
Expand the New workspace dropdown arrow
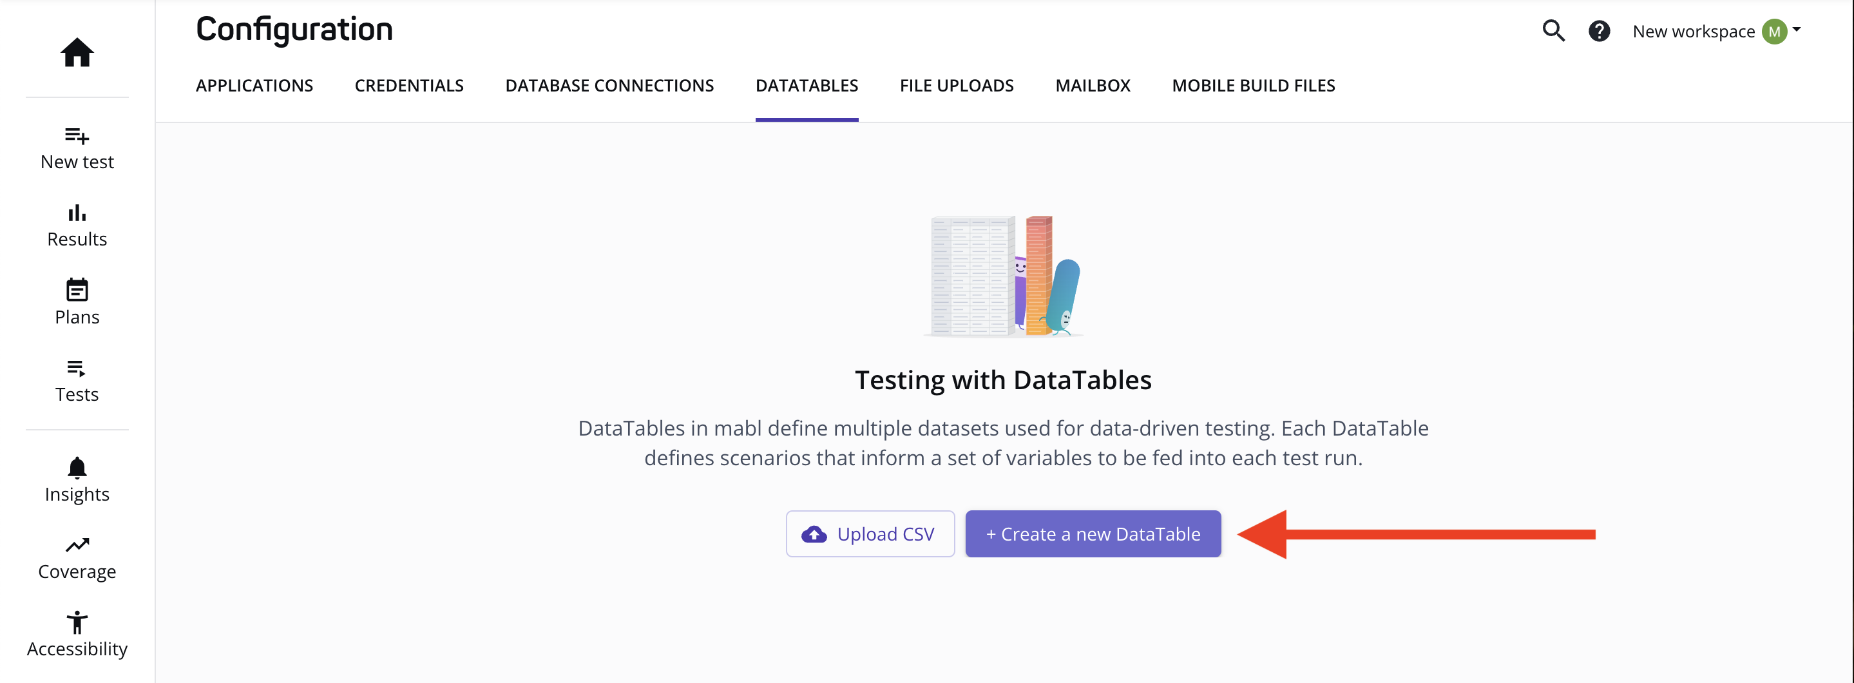[1797, 30]
